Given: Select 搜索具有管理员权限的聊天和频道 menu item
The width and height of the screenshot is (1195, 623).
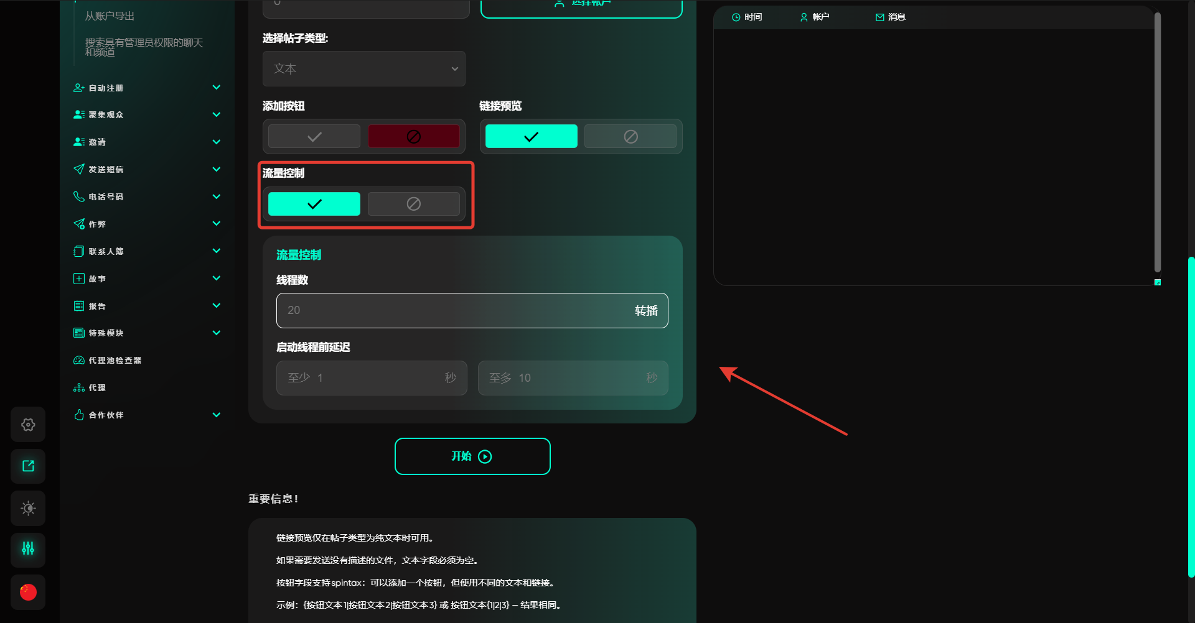Looking at the screenshot, I should tap(144, 47).
